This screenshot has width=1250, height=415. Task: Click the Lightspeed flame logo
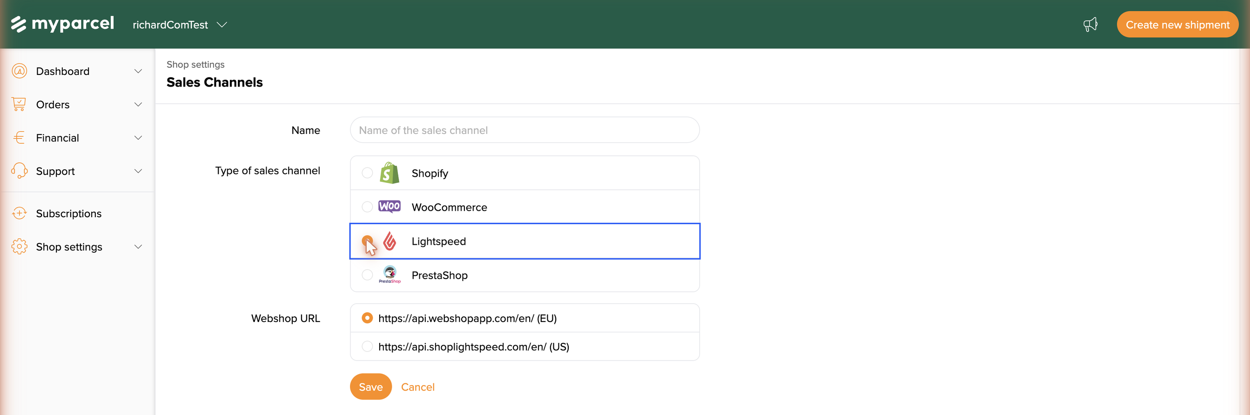[x=389, y=241]
